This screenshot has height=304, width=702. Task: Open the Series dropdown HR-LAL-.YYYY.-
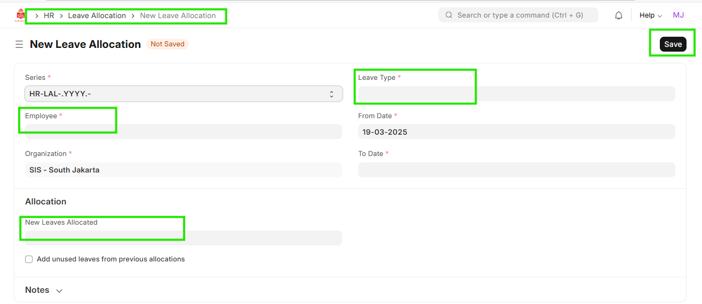(x=183, y=94)
